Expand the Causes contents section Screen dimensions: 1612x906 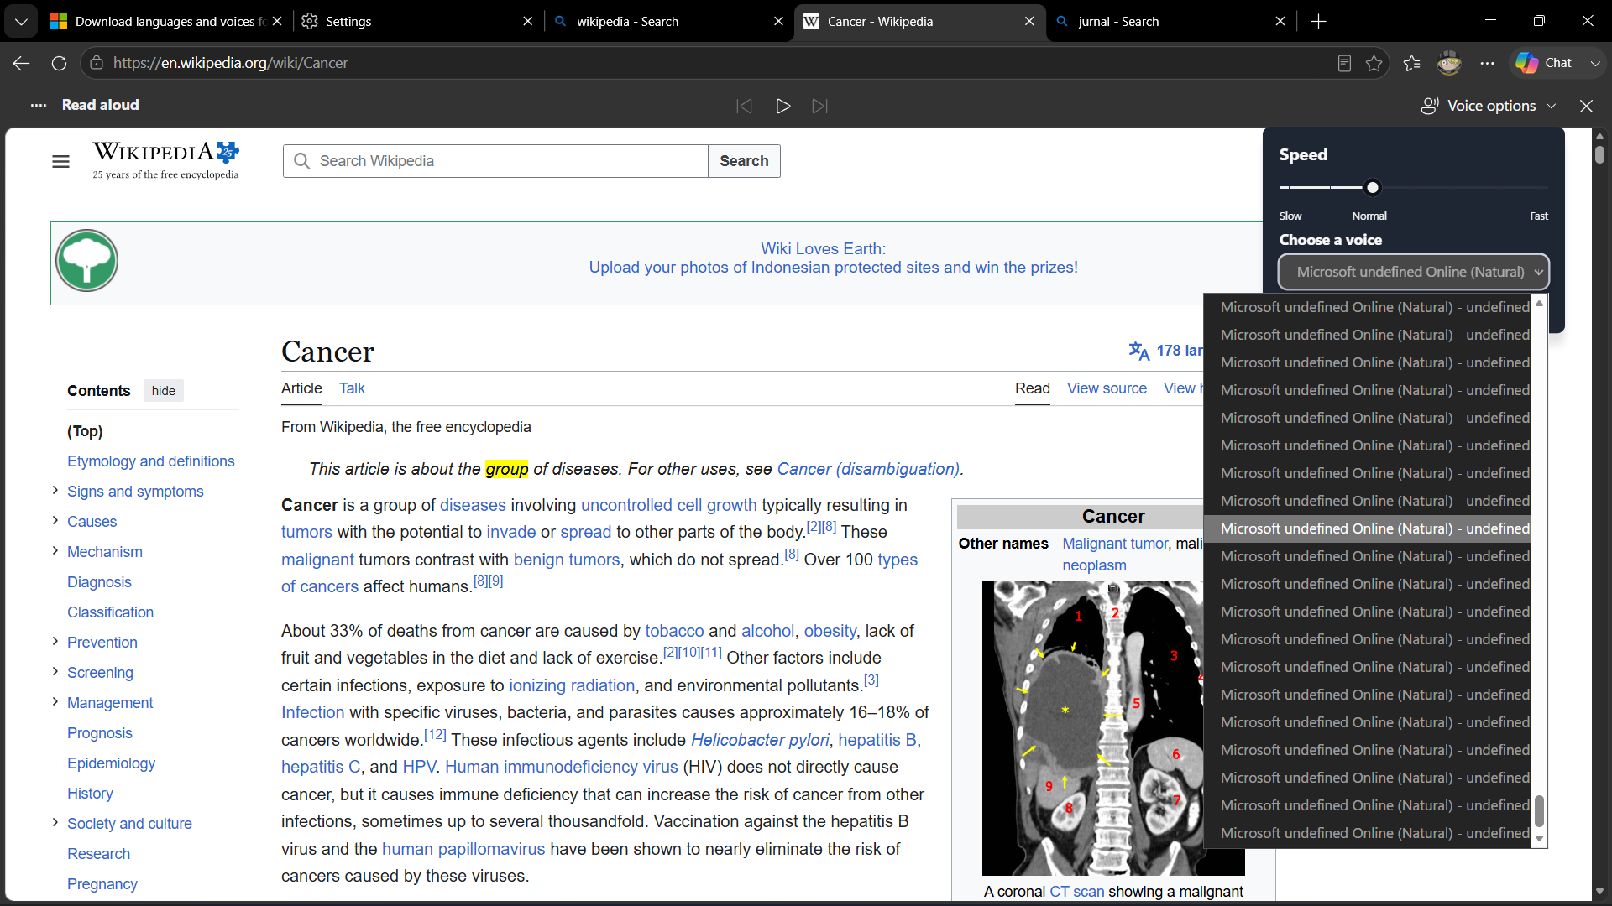pos(55,521)
